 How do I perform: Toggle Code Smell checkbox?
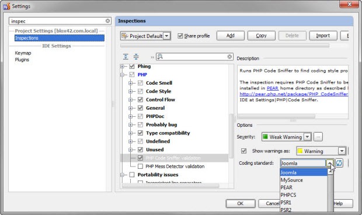coord(140,83)
